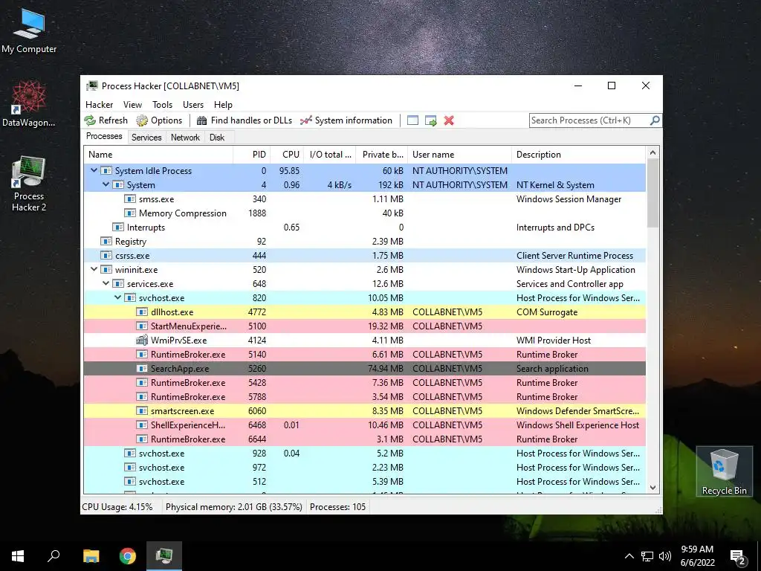Screen dimensions: 761x571
Task: Switch to the Disk tab
Action: (x=217, y=138)
